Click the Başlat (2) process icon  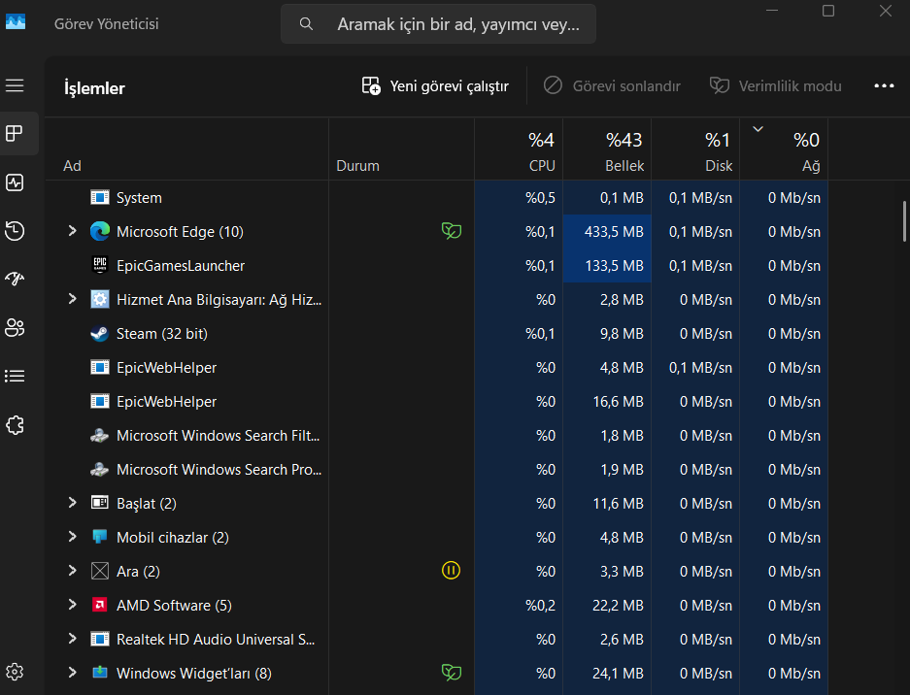100,503
